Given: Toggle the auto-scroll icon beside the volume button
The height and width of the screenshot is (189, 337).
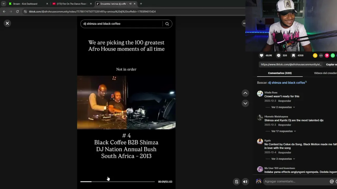Looking at the screenshot, I should (x=237, y=182).
